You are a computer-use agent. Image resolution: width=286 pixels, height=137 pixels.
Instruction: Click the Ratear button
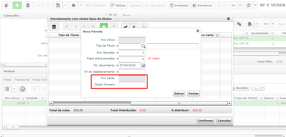(118, 5)
